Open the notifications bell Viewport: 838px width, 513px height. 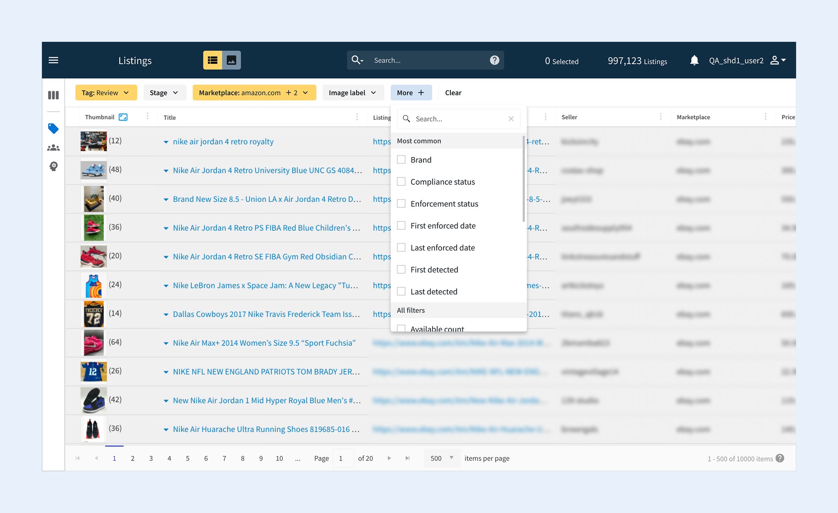tap(694, 60)
